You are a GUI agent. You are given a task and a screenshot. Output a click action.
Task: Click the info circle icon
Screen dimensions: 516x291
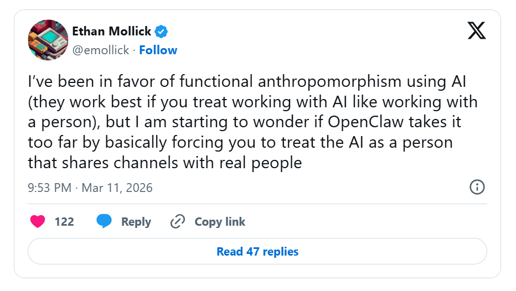tap(477, 187)
